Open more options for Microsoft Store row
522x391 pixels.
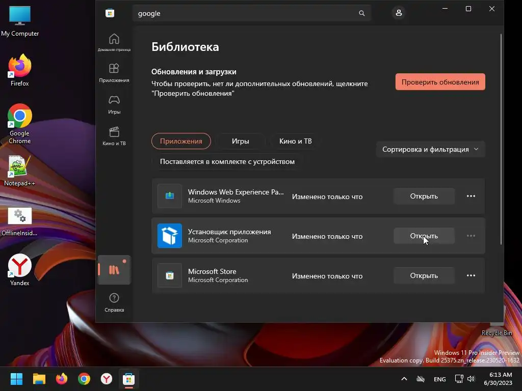[x=471, y=275]
